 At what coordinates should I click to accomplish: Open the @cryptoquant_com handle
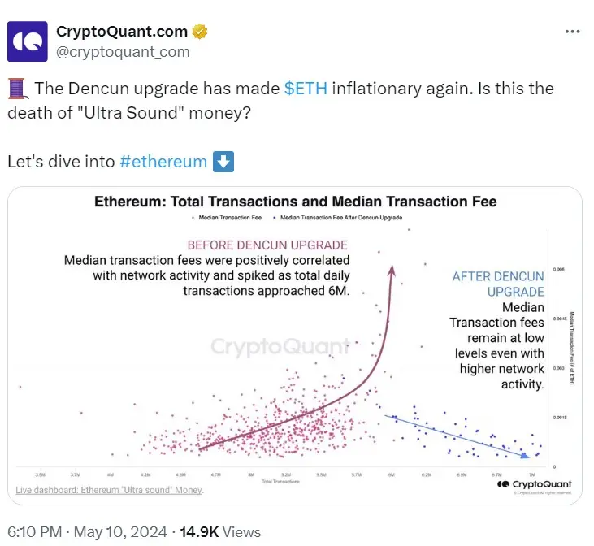point(123,52)
